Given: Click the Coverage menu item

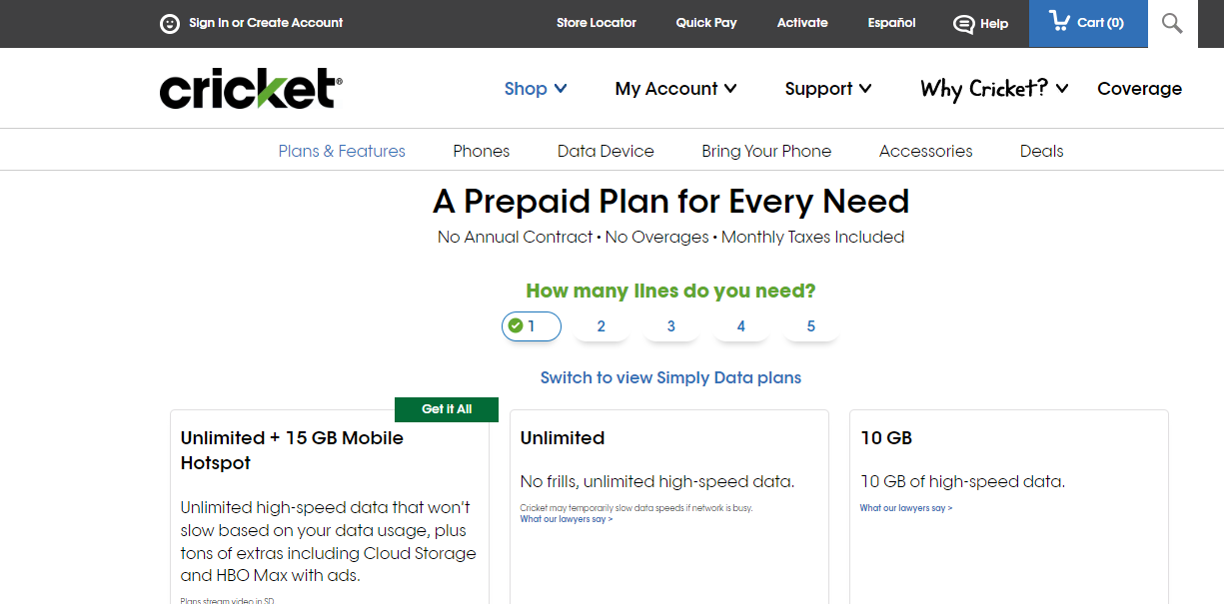Looking at the screenshot, I should (x=1139, y=89).
